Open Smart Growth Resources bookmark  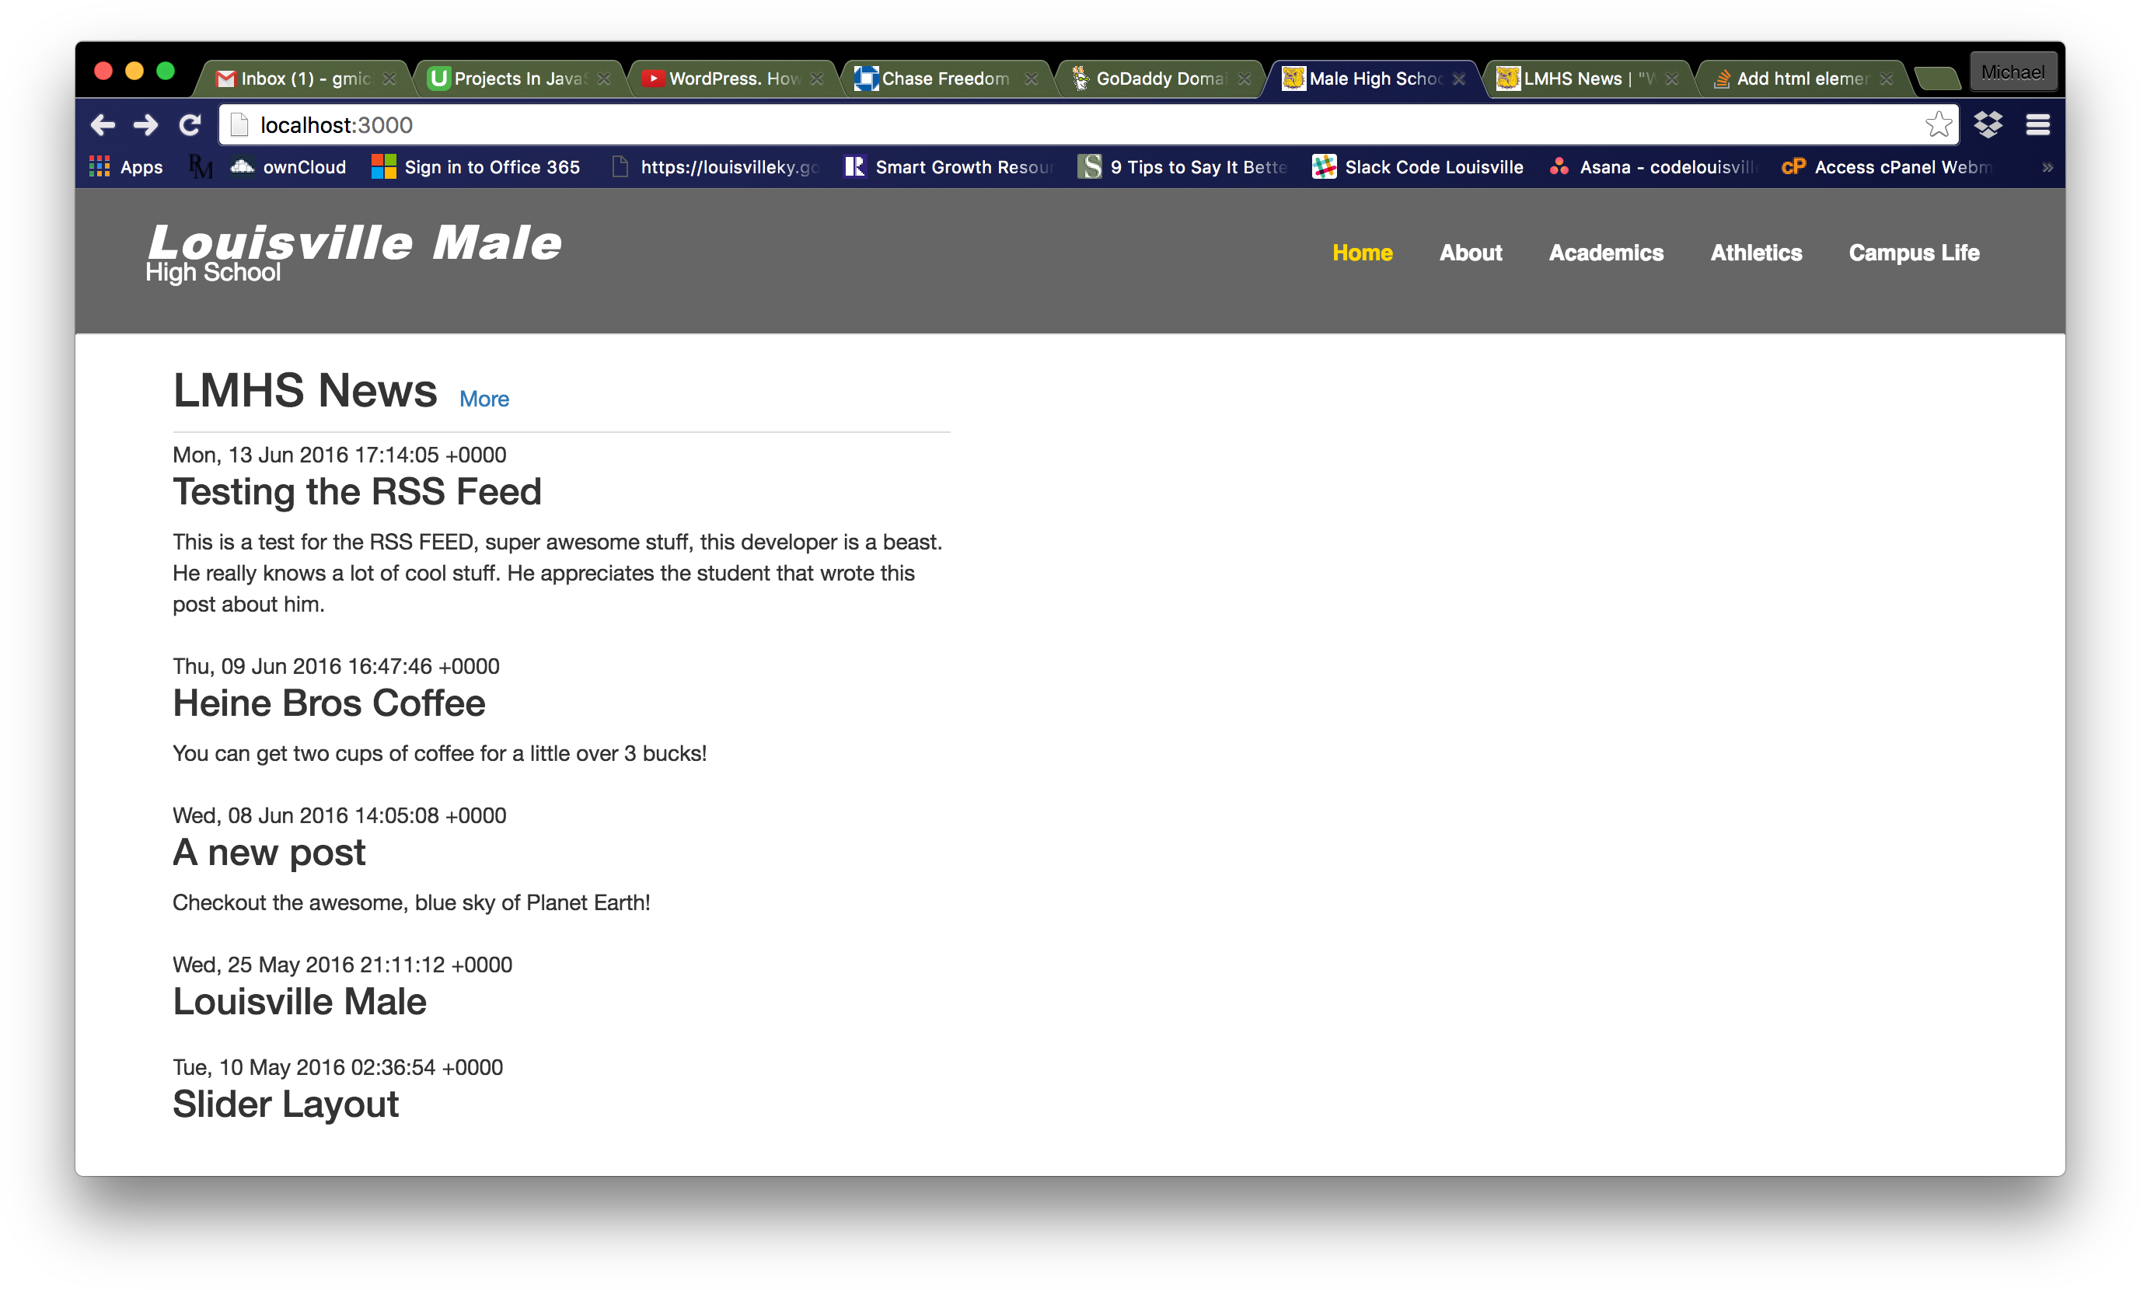(x=948, y=166)
